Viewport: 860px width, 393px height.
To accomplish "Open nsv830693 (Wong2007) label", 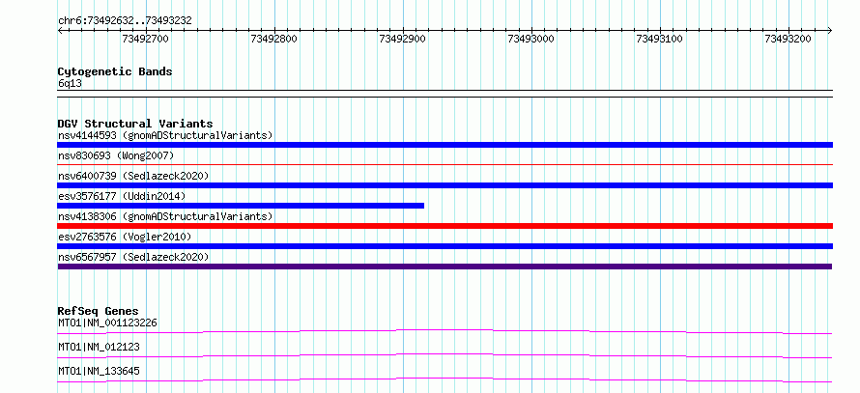I will 116,155.
